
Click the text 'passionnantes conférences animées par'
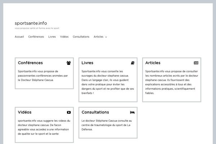tap(43, 76)
